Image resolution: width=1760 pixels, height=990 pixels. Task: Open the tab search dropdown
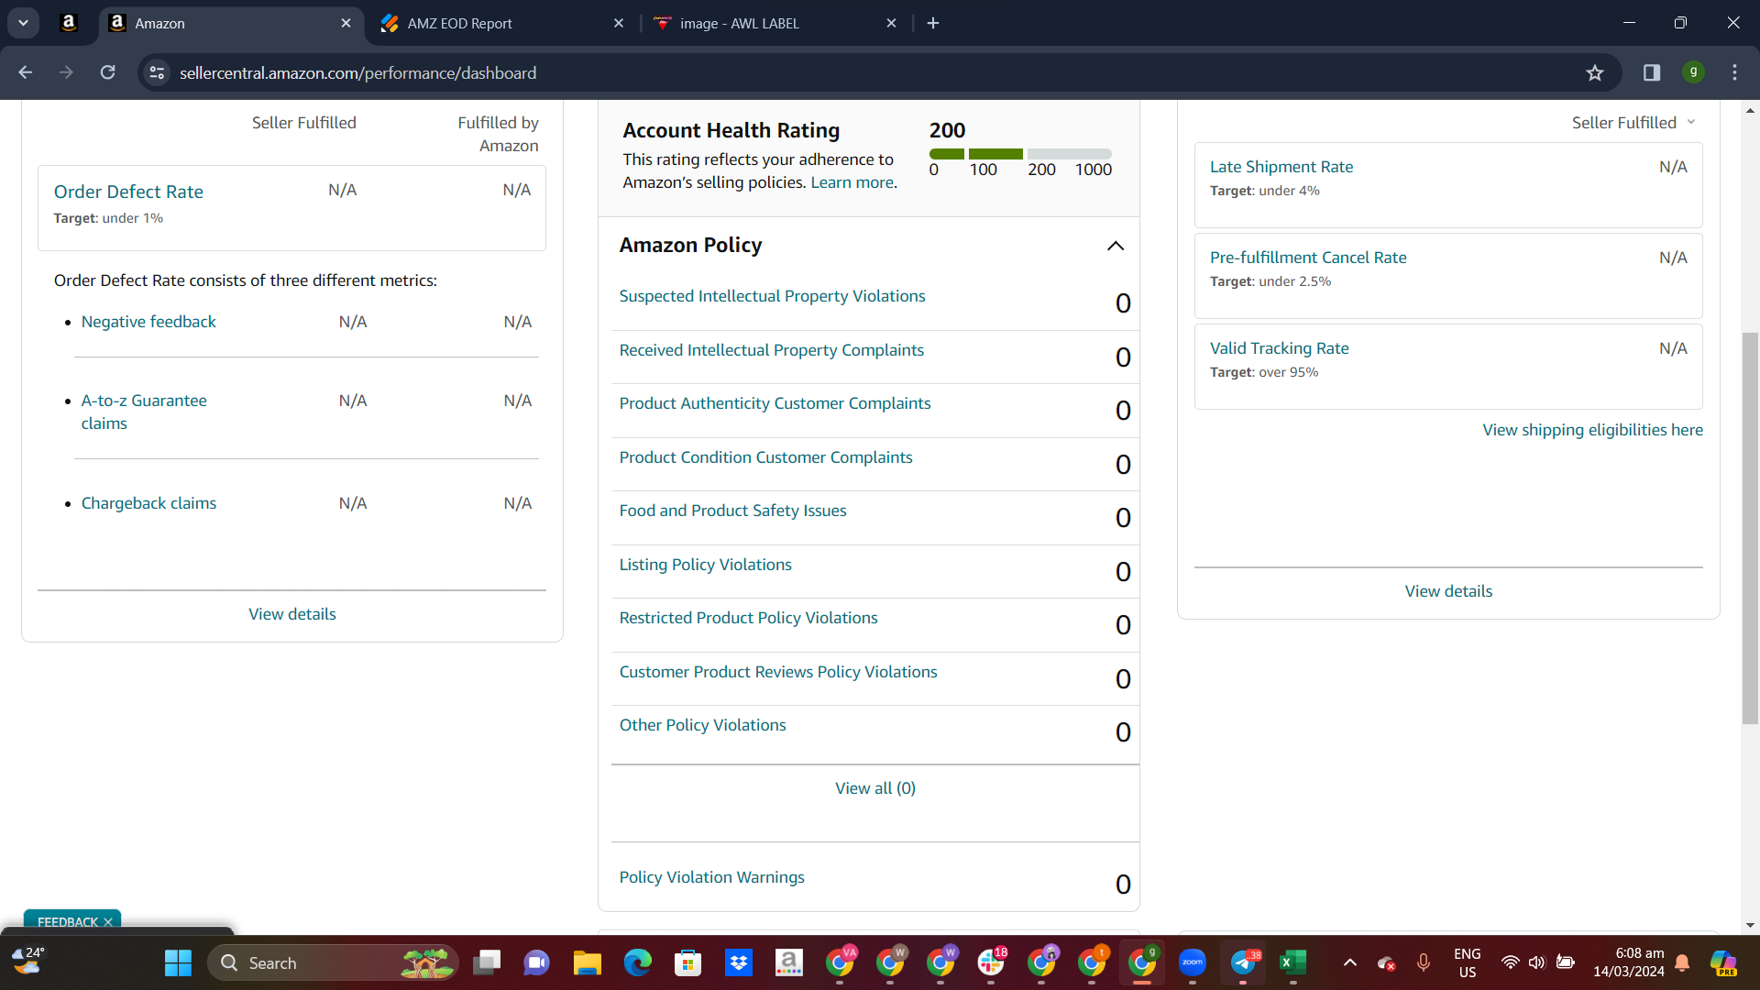(23, 23)
